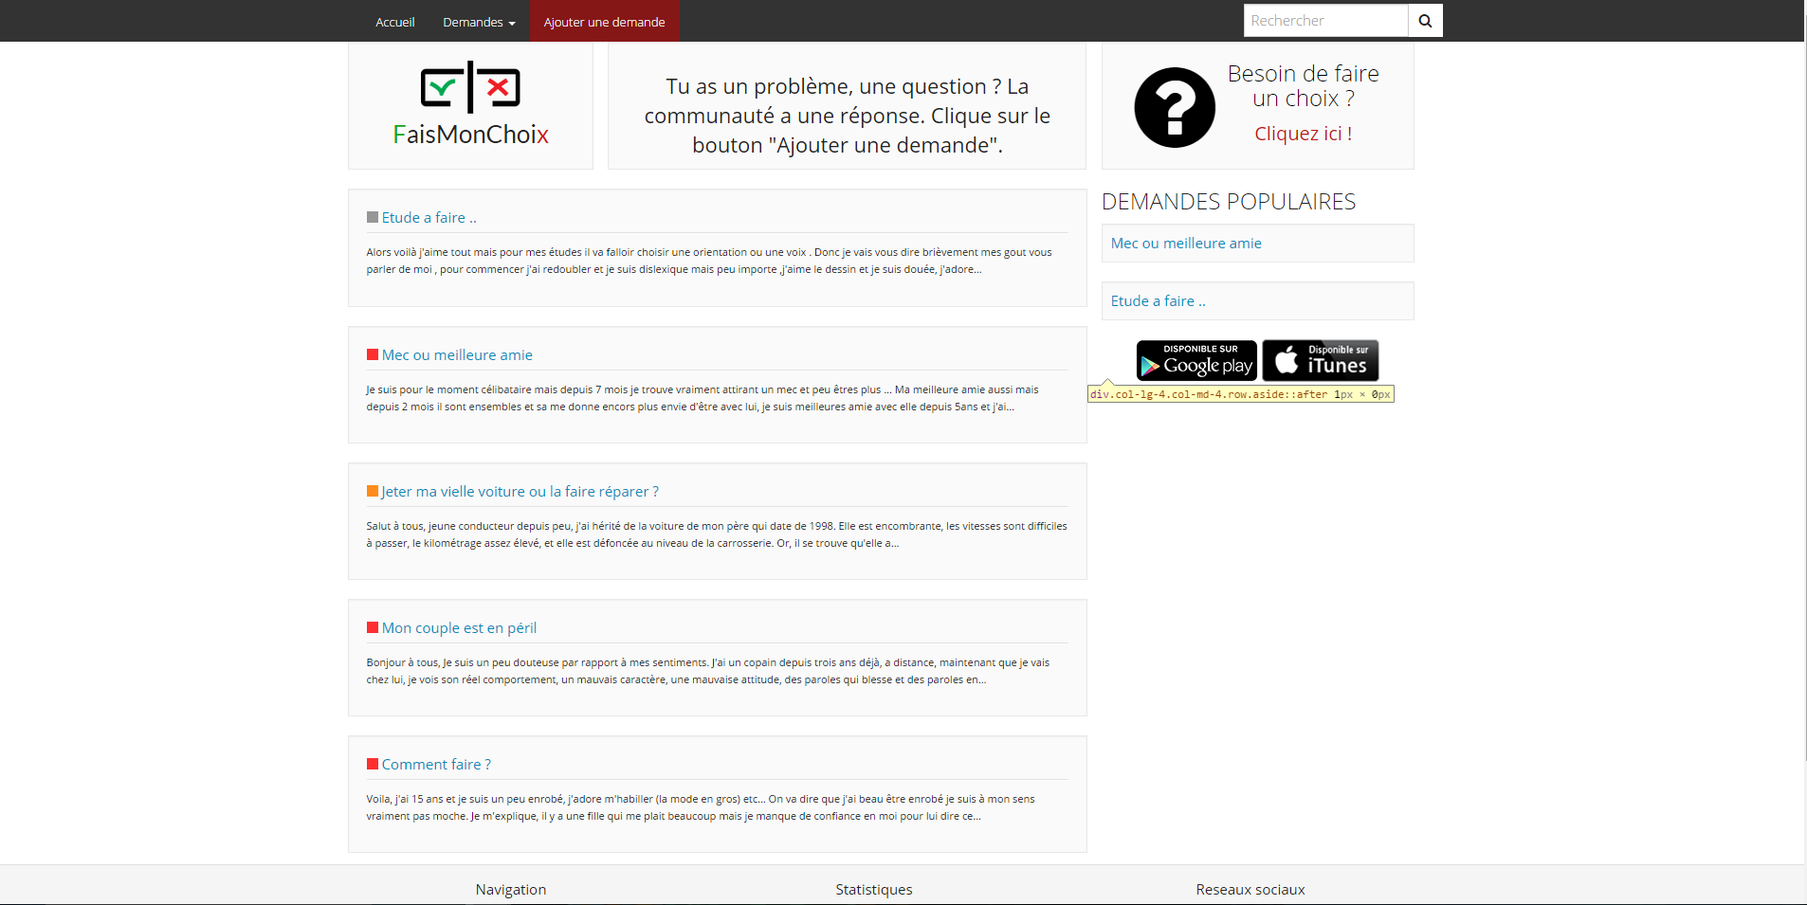Viewport: 1807px width, 905px height.
Task: Open the post "Mon couple est en péril"
Action: click(x=459, y=628)
